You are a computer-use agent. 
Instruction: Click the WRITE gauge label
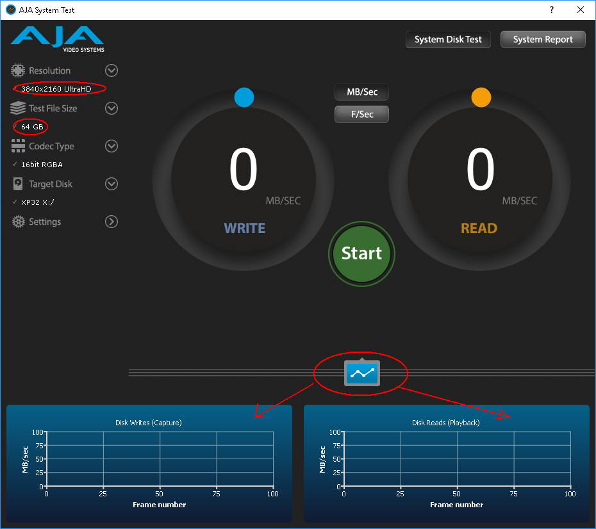tap(245, 228)
